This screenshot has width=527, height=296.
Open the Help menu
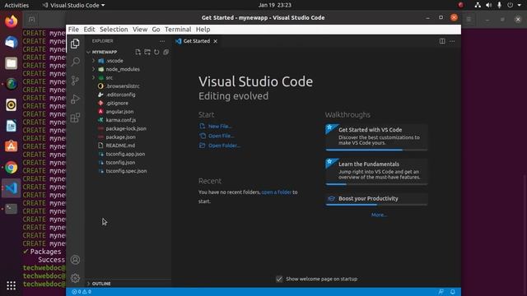click(x=203, y=30)
